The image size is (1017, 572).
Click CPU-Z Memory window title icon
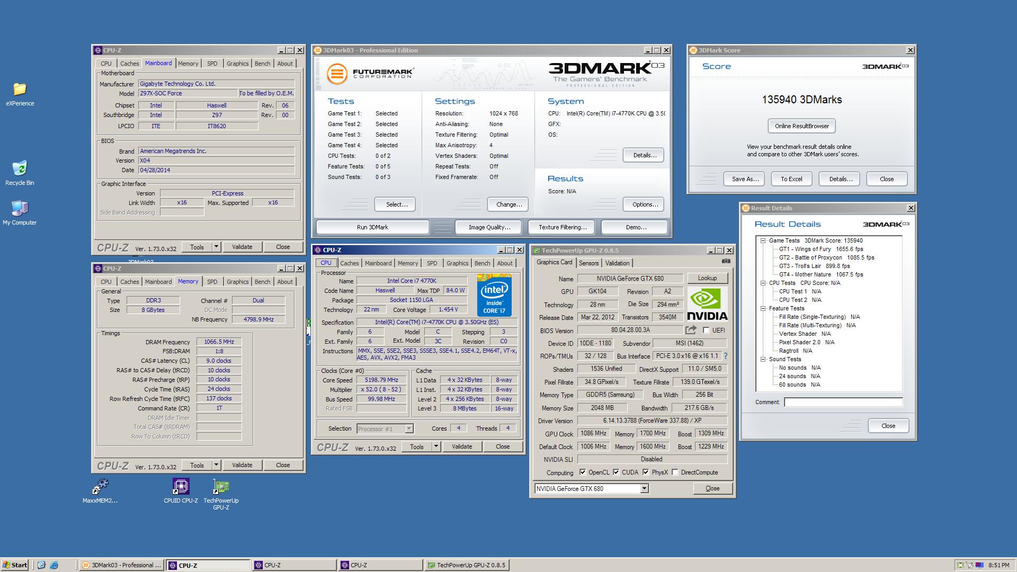pyautogui.click(x=98, y=269)
